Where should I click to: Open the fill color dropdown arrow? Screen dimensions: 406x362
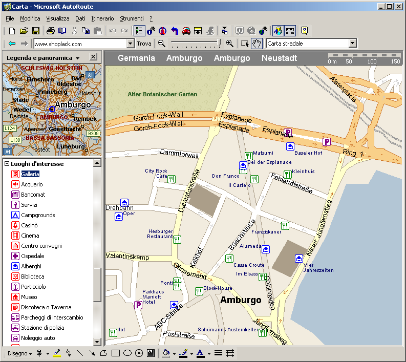pos(174,354)
